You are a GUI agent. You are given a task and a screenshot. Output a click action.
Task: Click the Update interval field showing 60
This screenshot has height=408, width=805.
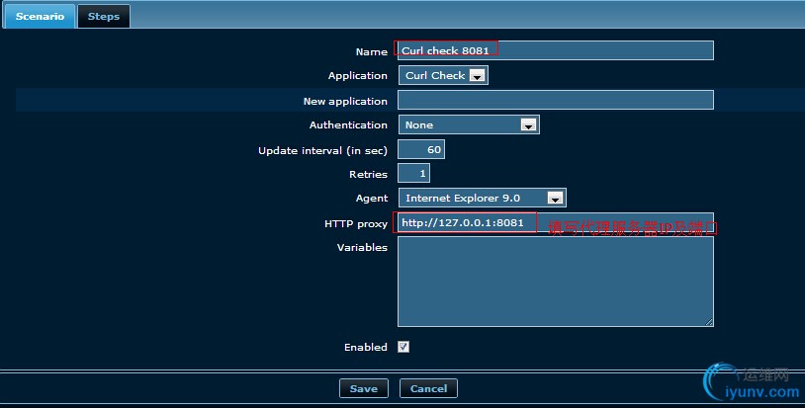tap(421, 150)
